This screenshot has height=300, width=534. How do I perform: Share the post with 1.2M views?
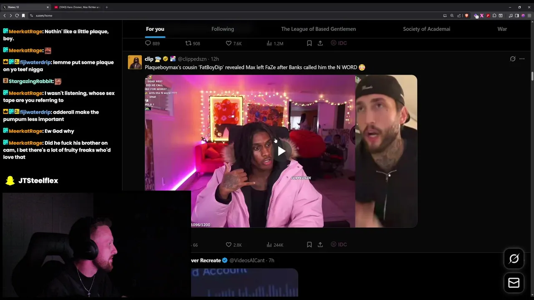320,43
